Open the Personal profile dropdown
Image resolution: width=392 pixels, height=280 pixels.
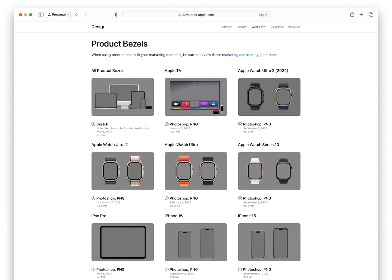pyautogui.click(x=58, y=14)
